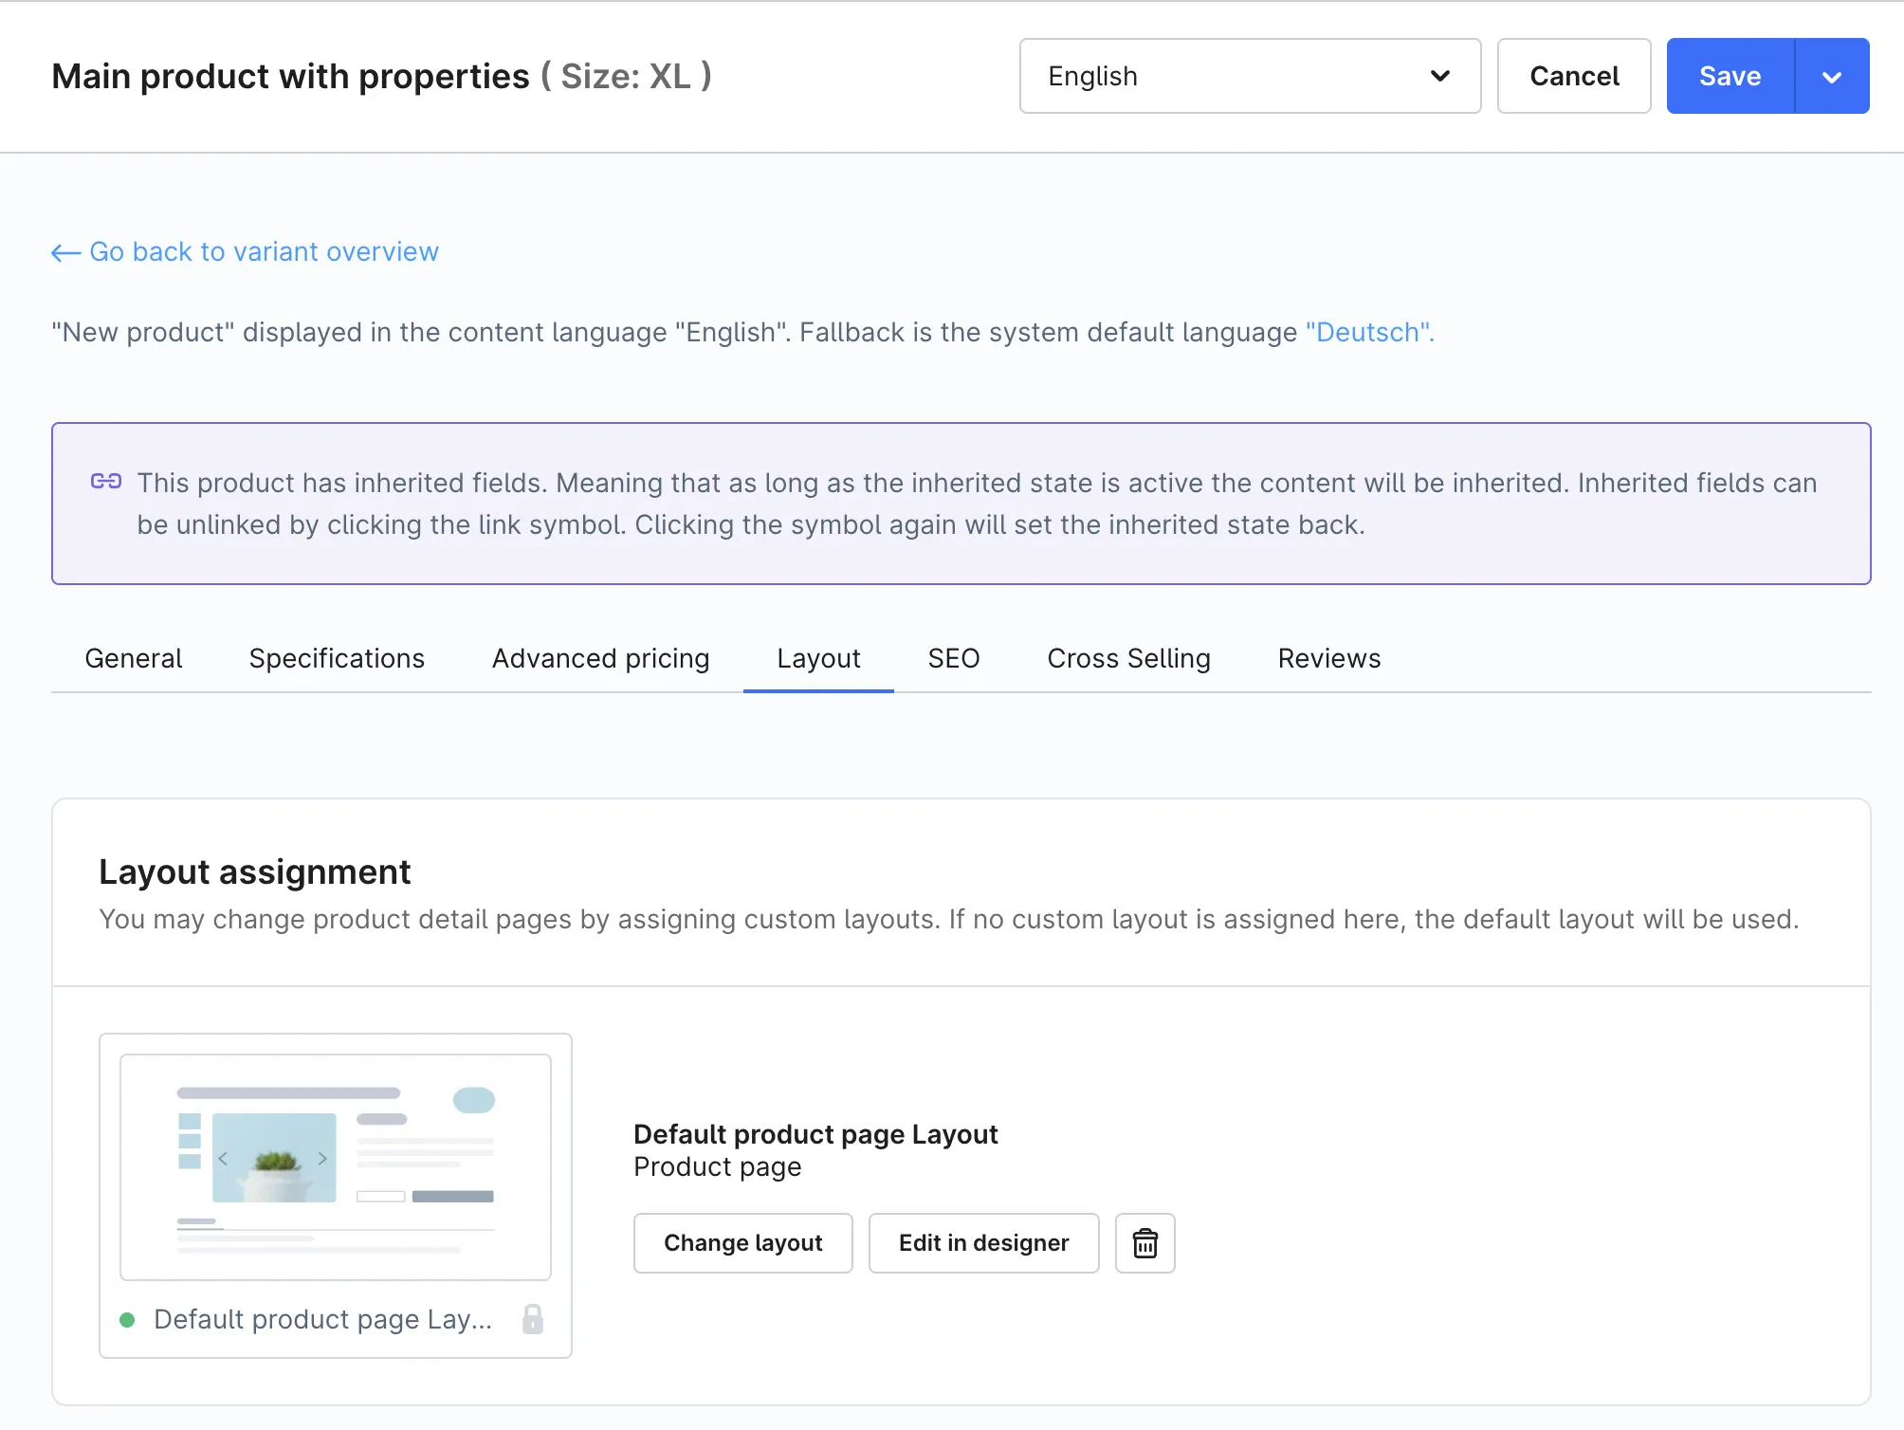Image resolution: width=1904 pixels, height=1430 pixels.
Task: Switch to the Specifications tab
Action: click(x=337, y=658)
